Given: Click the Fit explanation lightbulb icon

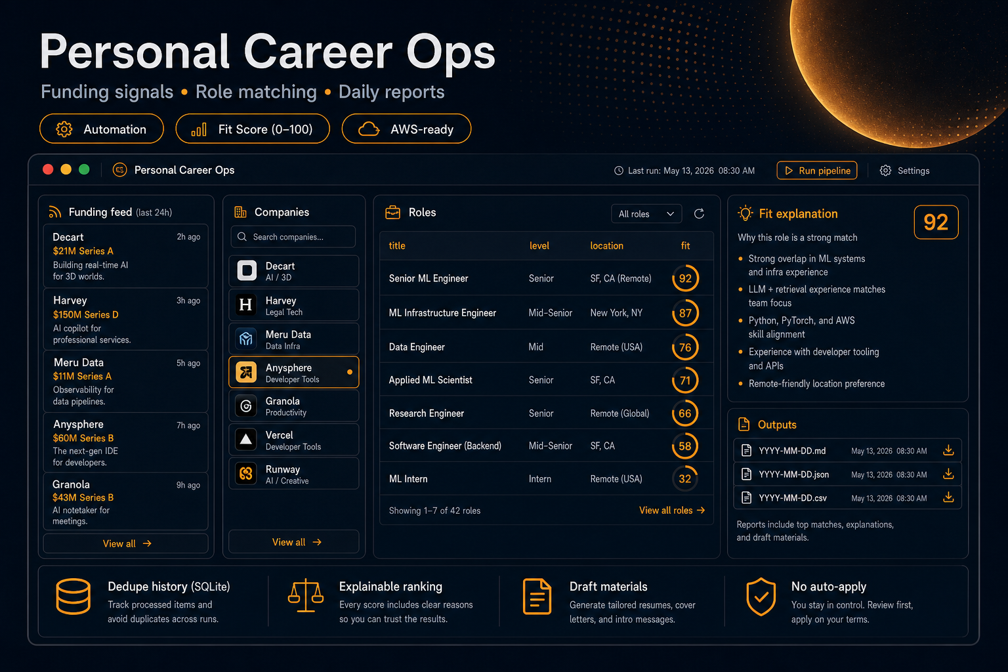Looking at the screenshot, I should [745, 213].
